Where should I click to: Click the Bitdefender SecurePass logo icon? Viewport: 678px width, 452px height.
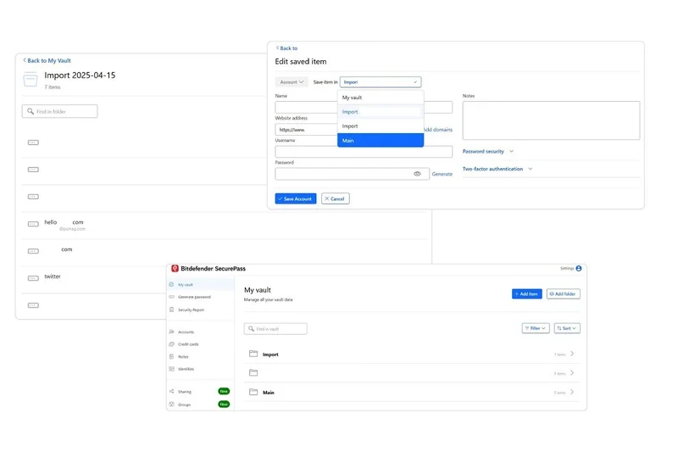175,269
